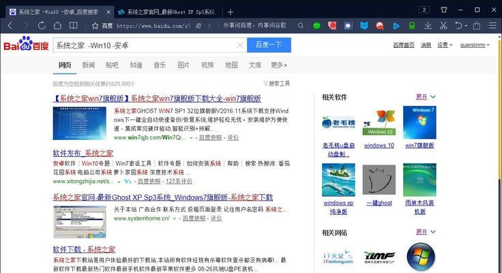This screenshot has width=502, height=273.
Task: Select the 知道 search tab
Action: [136, 65]
